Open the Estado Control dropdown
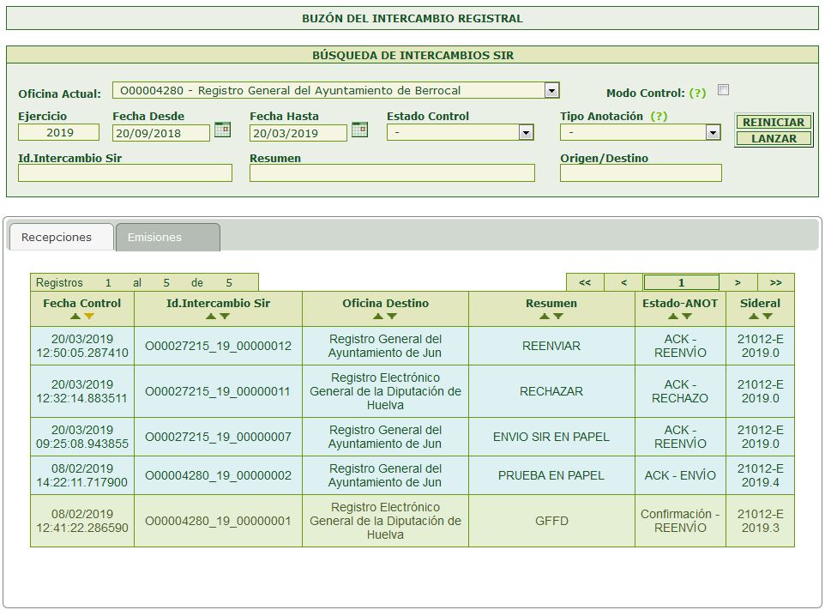 point(526,133)
